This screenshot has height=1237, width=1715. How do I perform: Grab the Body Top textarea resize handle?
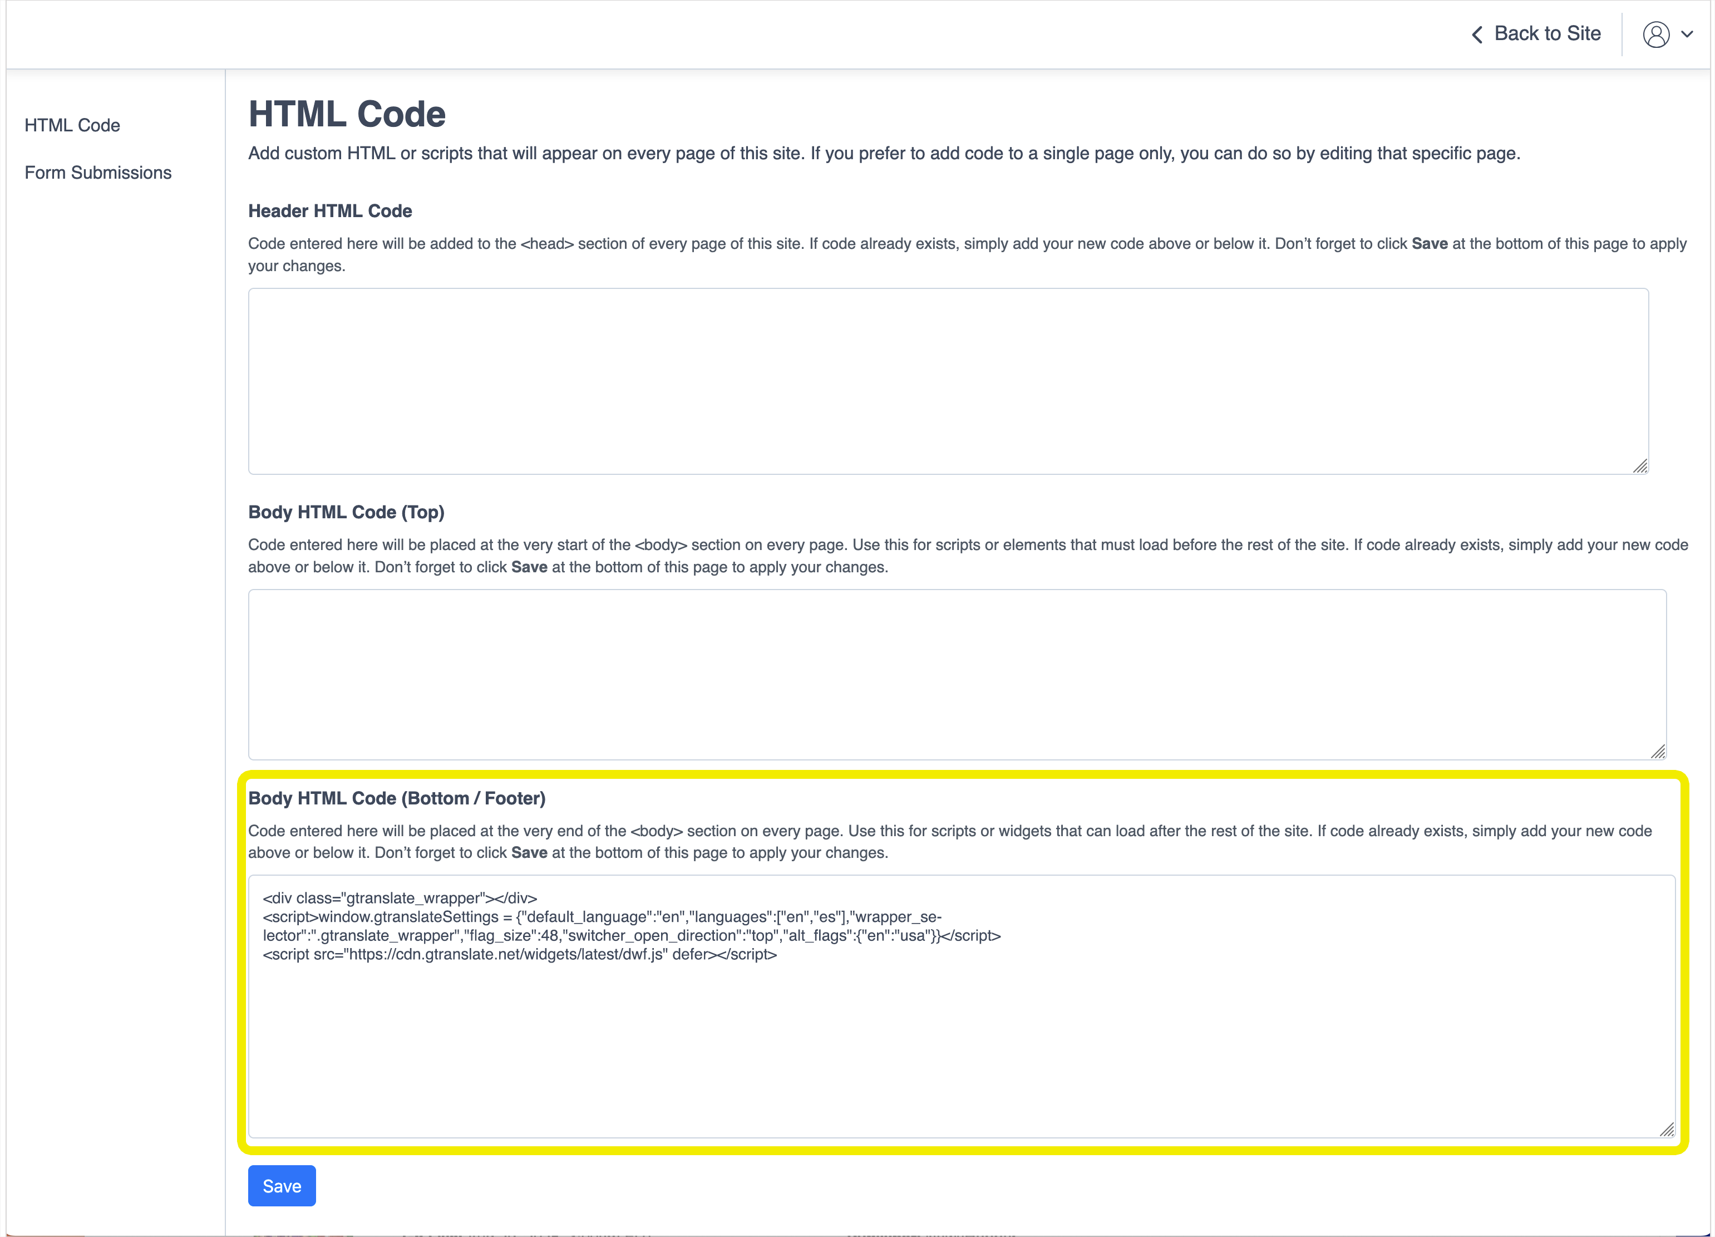(x=1658, y=752)
